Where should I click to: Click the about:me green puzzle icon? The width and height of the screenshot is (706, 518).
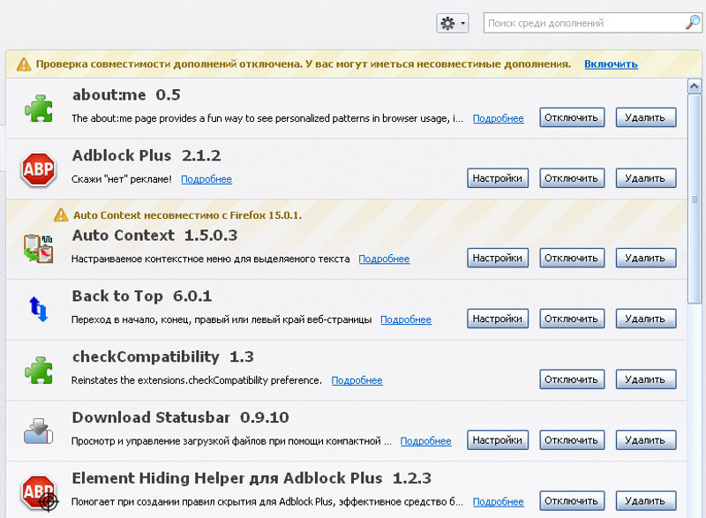[x=38, y=108]
